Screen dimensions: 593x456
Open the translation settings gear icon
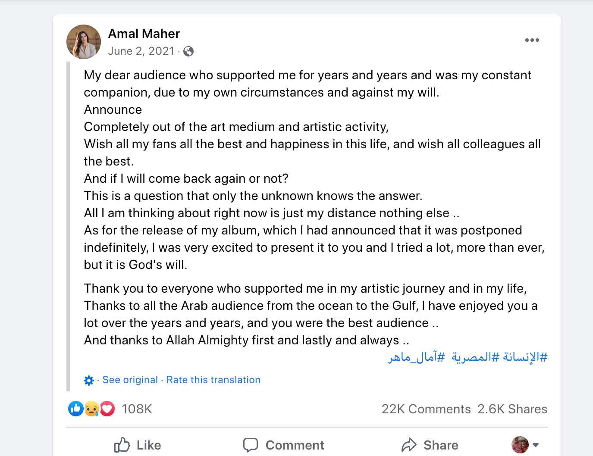click(x=88, y=380)
